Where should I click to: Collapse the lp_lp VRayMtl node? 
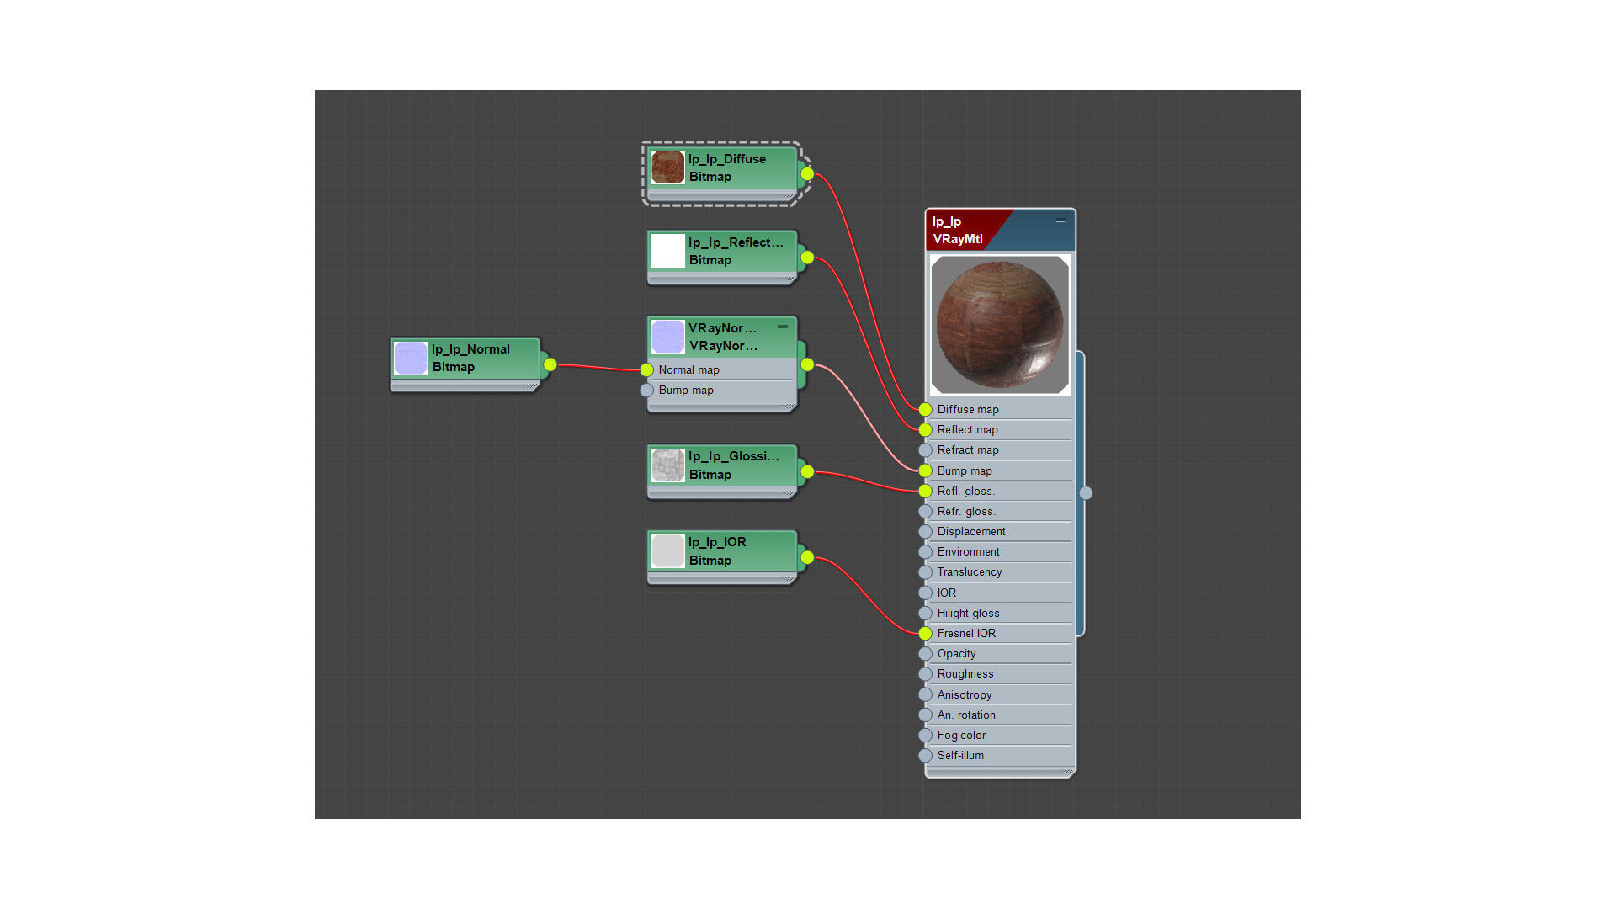pyautogui.click(x=1060, y=221)
